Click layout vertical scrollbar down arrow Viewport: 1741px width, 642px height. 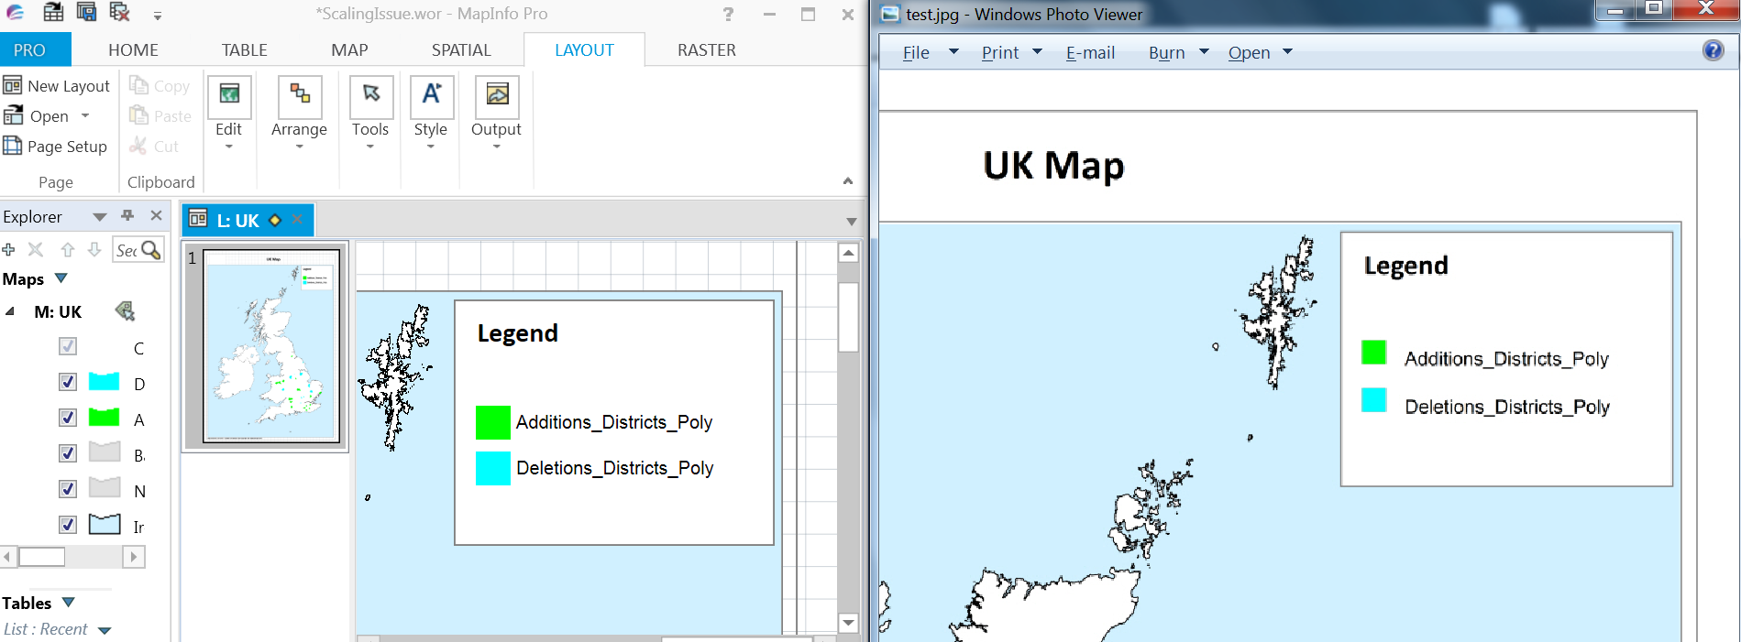pyautogui.click(x=849, y=623)
